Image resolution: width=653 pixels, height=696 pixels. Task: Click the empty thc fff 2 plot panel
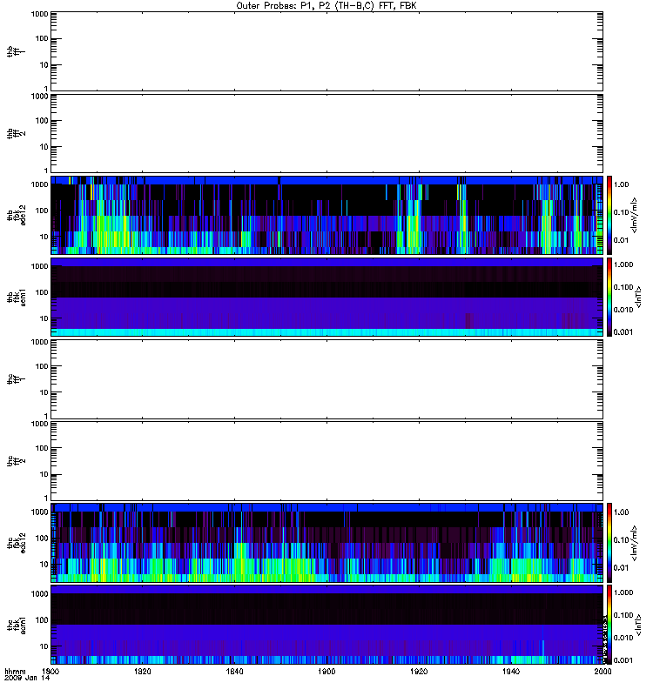(327, 461)
